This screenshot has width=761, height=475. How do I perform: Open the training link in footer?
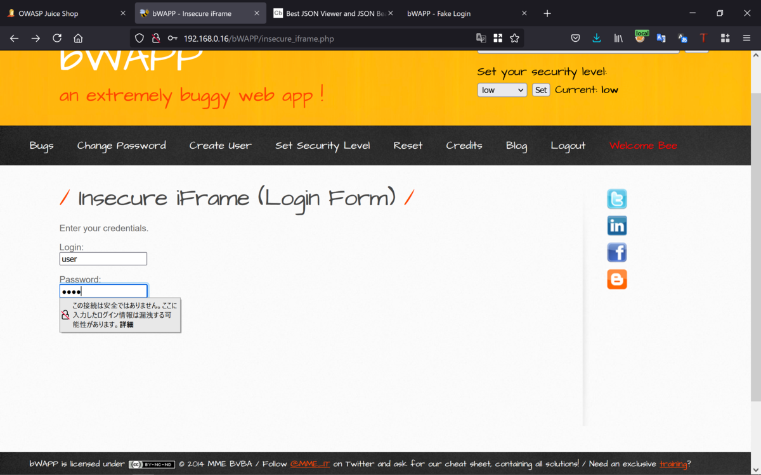coord(673,464)
